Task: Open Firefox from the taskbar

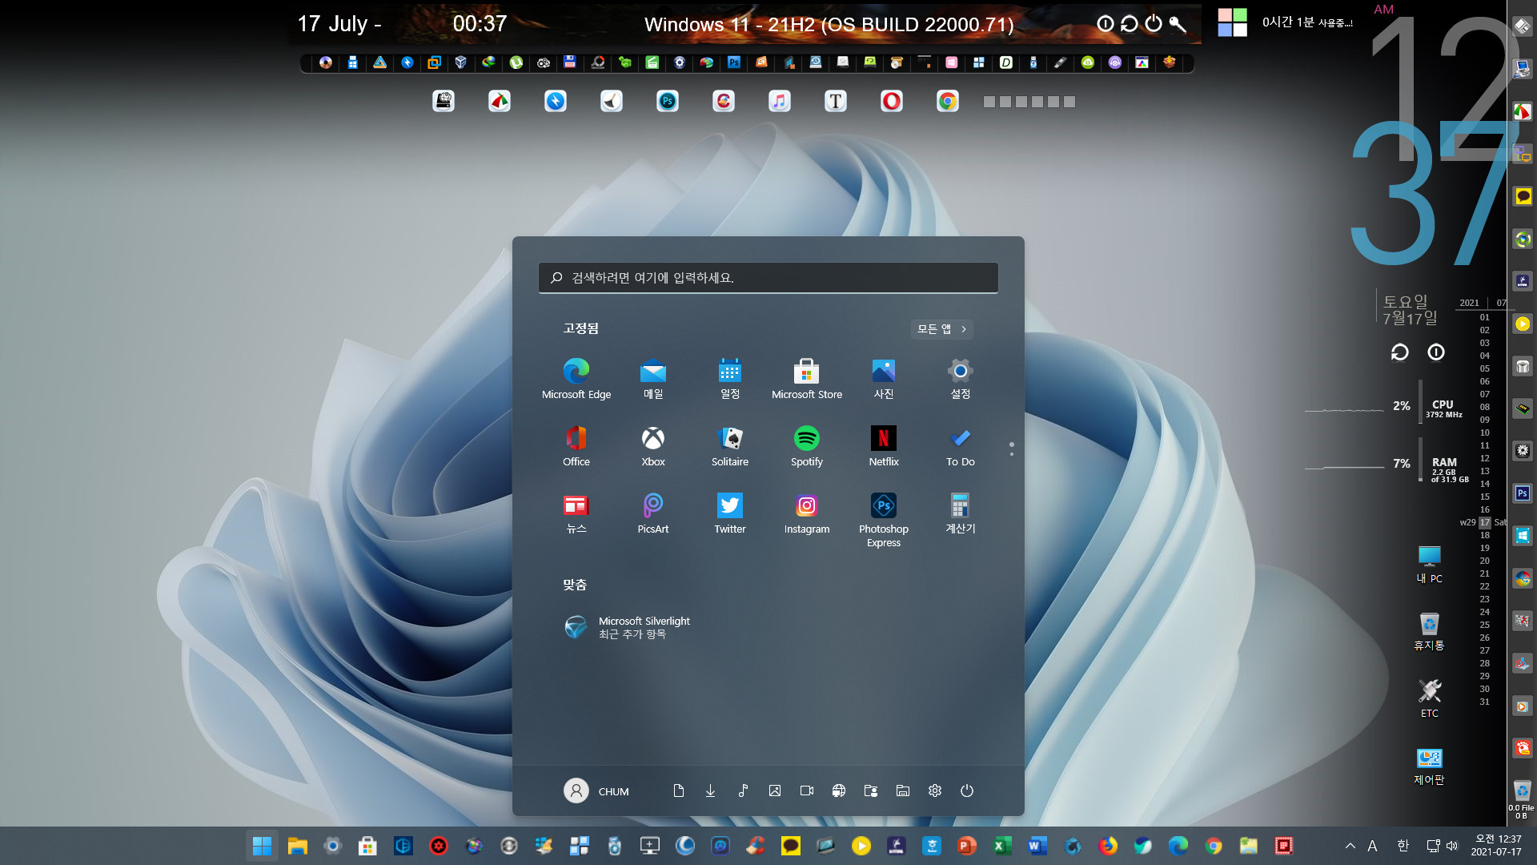Action: [1108, 846]
